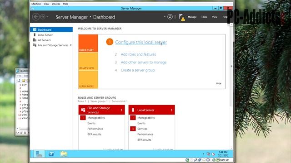The width and height of the screenshot is (291, 163).
Task: Click Configure this local server link
Action: point(141,42)
